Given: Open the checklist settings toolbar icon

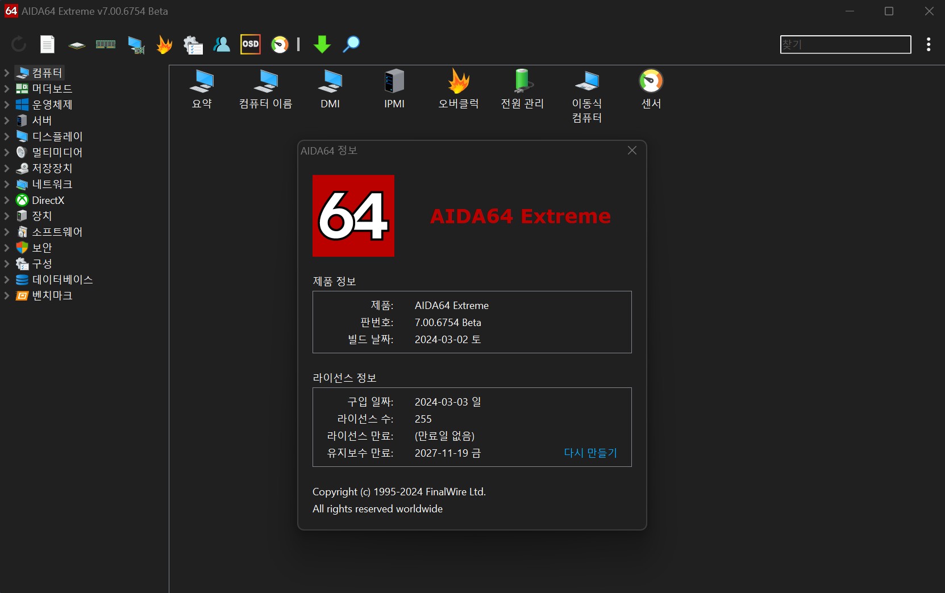Looking at the screenshot, I should pos(193,45).
